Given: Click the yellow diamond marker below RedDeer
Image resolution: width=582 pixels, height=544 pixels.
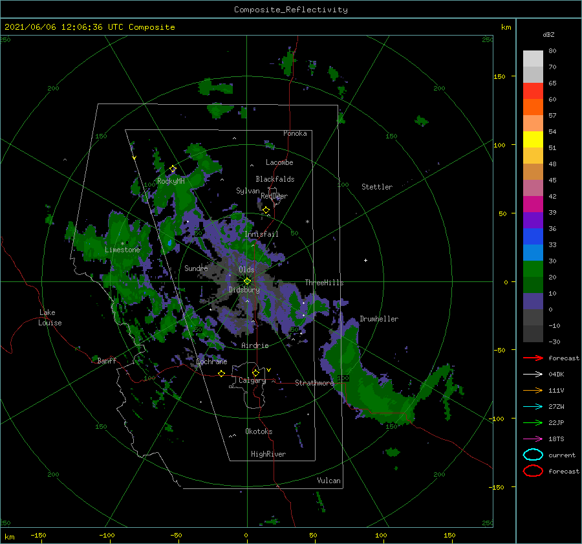Looking at the screenshot, I should (x=266, y=210).
